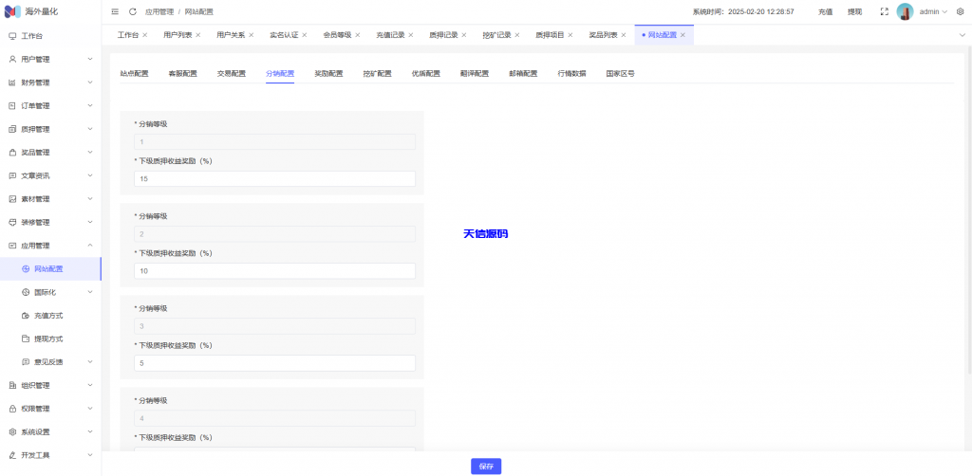Click the 充值 link in header
The height and width of the screenshot is (476, 972).
click(825, 11)
